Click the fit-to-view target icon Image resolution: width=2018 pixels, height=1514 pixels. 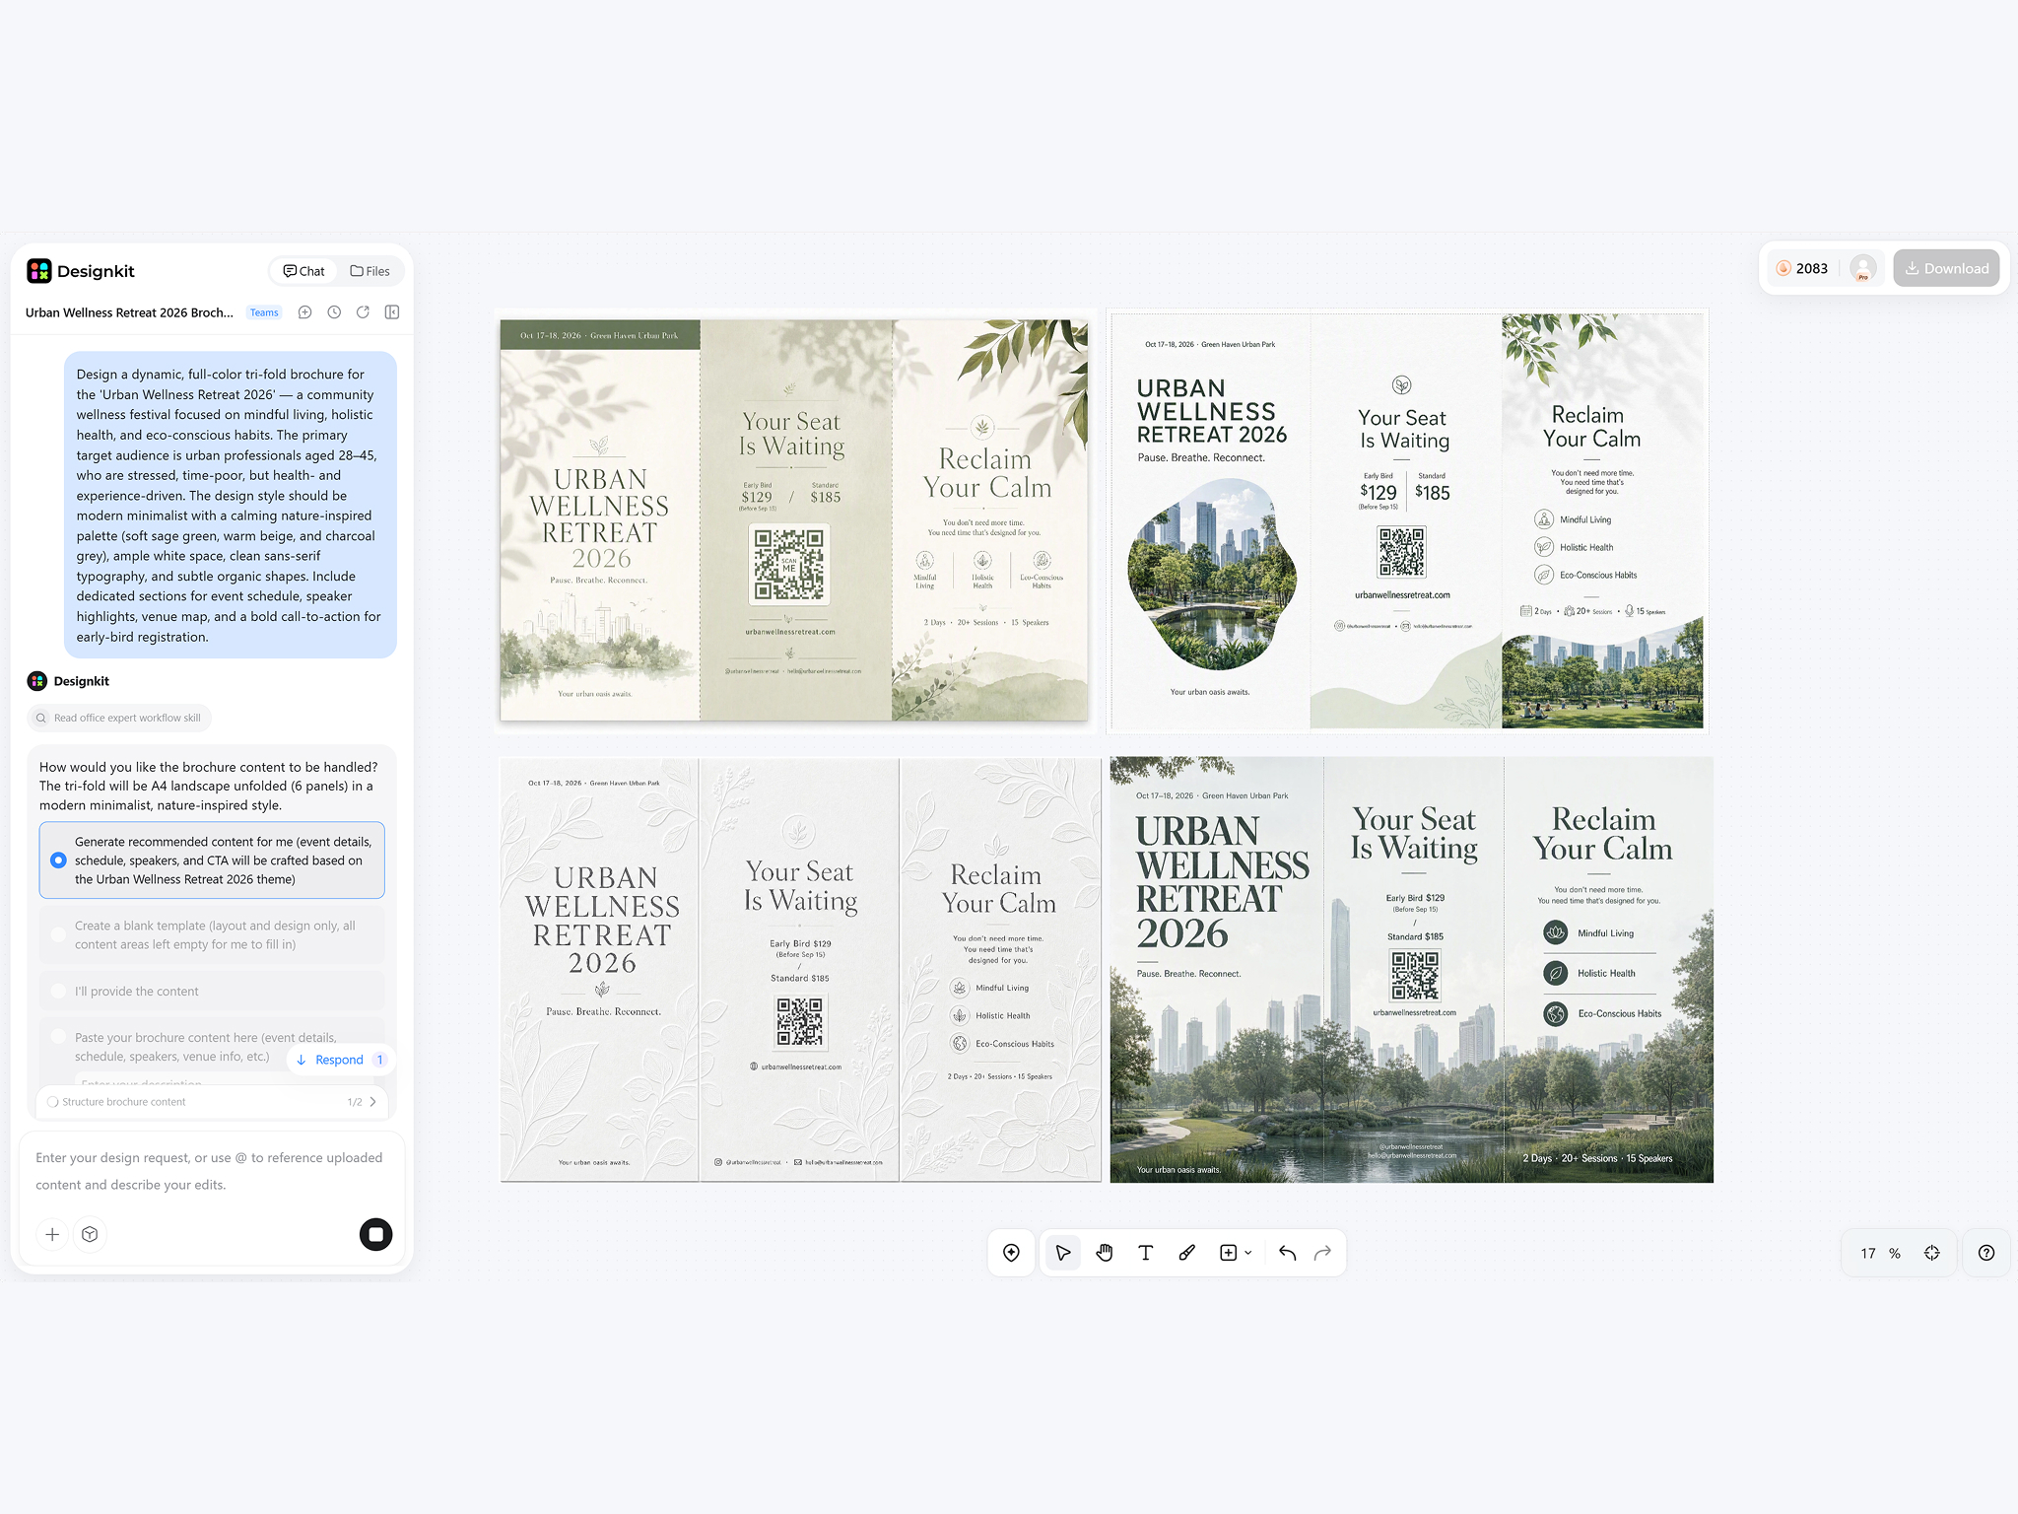point(1932,1253)
